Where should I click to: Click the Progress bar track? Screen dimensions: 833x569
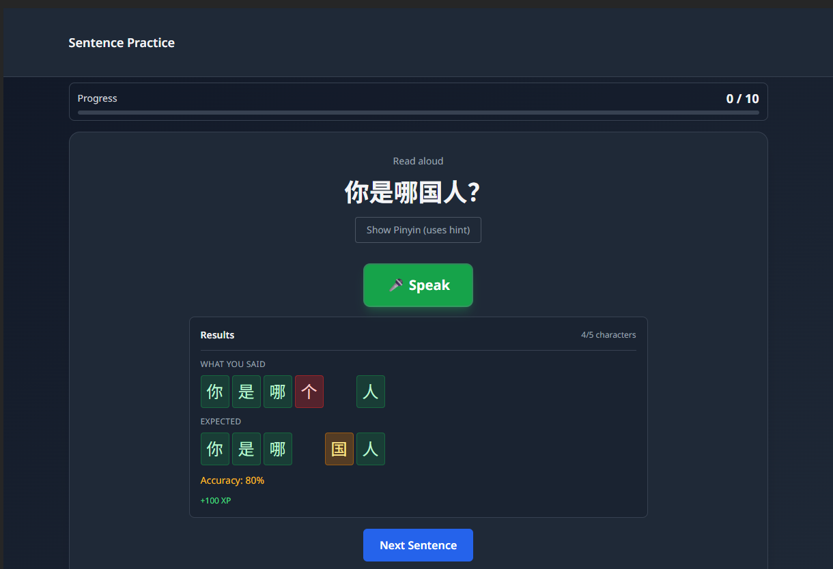[x=418, y=113]
